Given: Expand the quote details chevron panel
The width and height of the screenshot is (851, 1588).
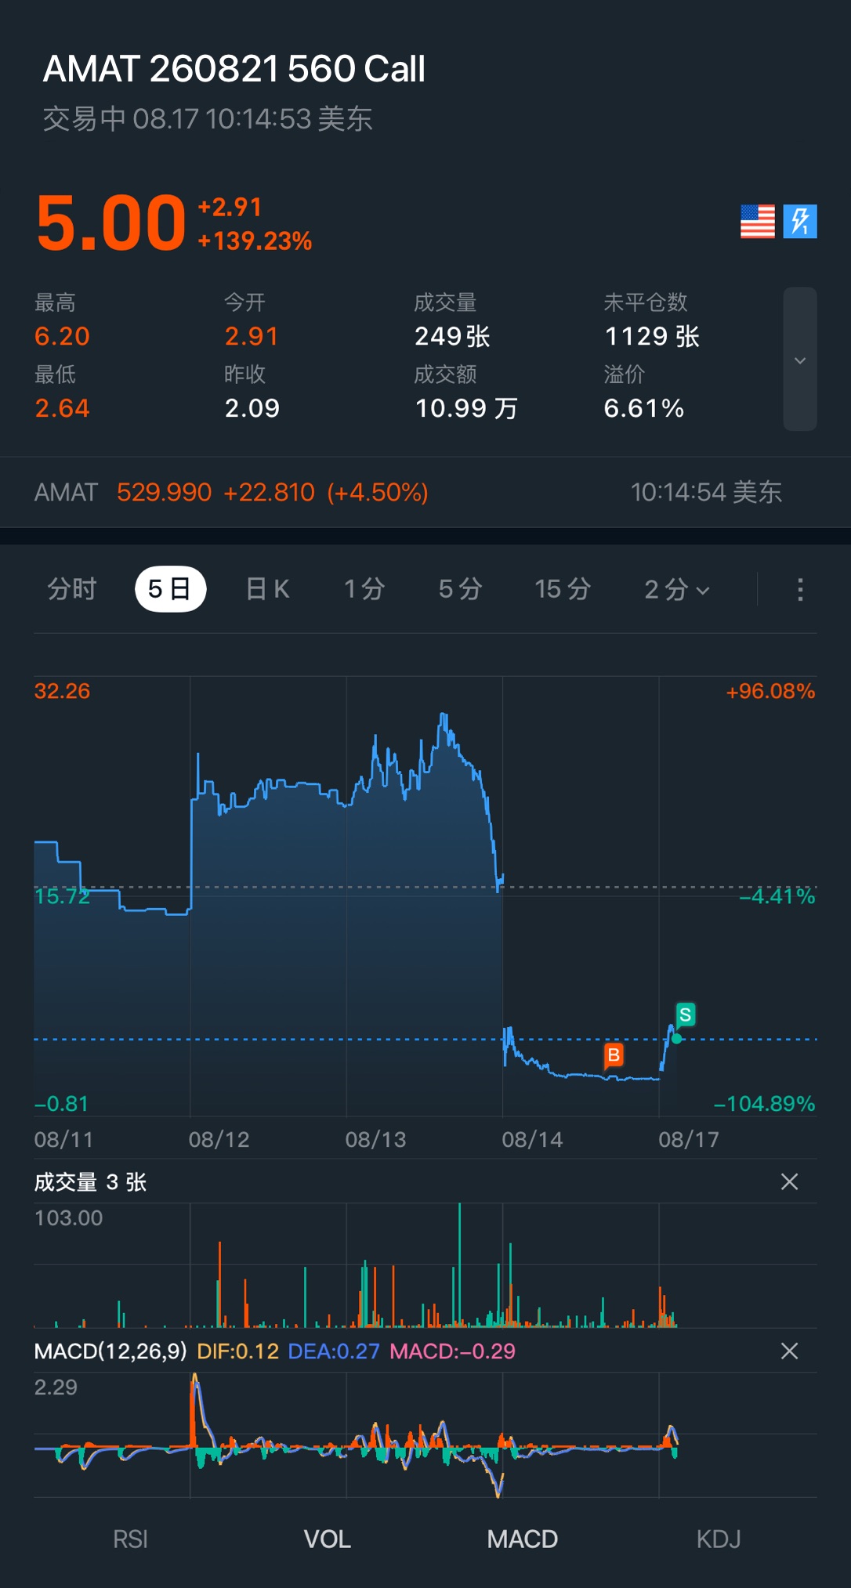Looking at the screenshot, I should tap(800, 360).
